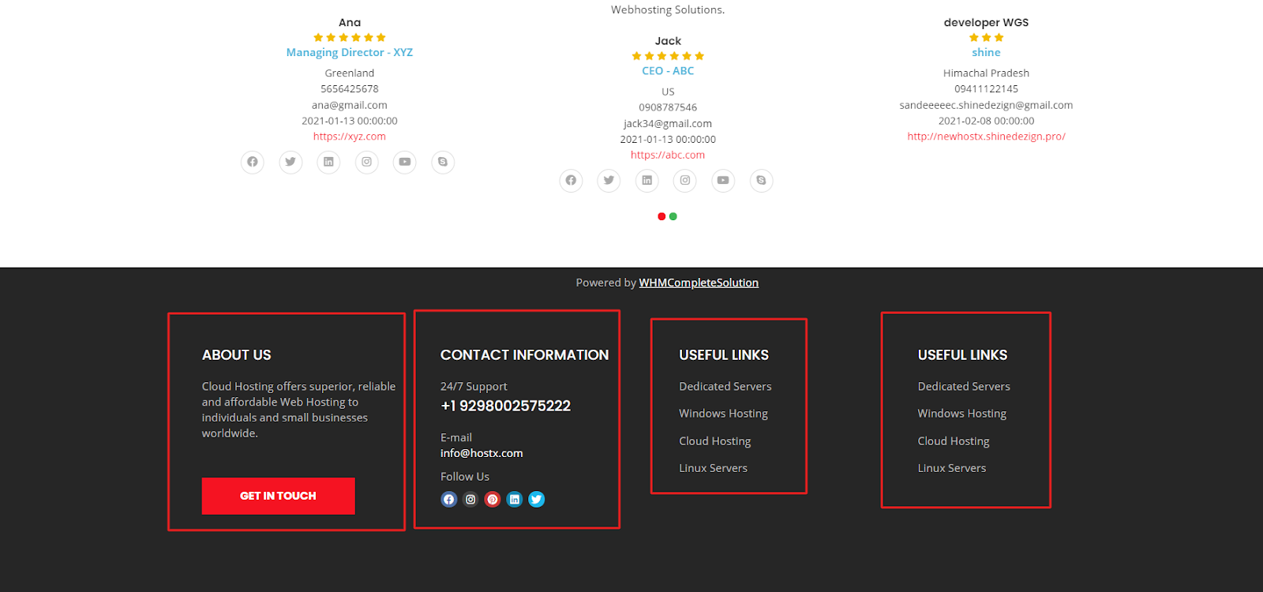The image size is (1263, 592).
Task: Open footer LinkedIn icon under Follow Us
Action: [x=515, y=500]
